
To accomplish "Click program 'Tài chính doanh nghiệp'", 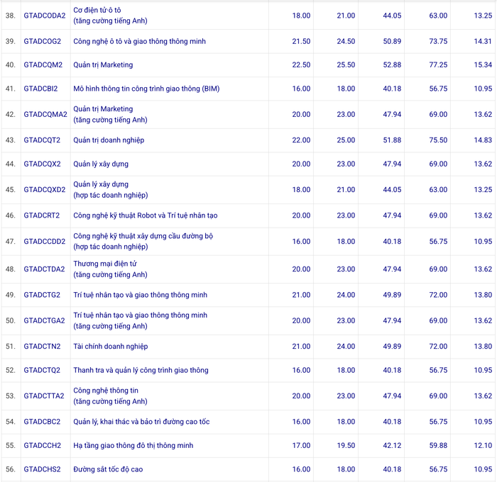I will pos(111,346).
